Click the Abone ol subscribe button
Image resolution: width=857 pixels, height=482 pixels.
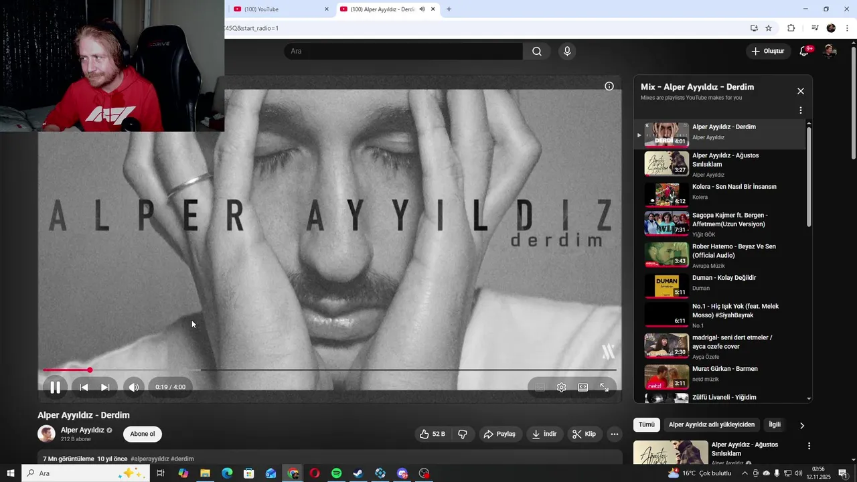[143, 434]
